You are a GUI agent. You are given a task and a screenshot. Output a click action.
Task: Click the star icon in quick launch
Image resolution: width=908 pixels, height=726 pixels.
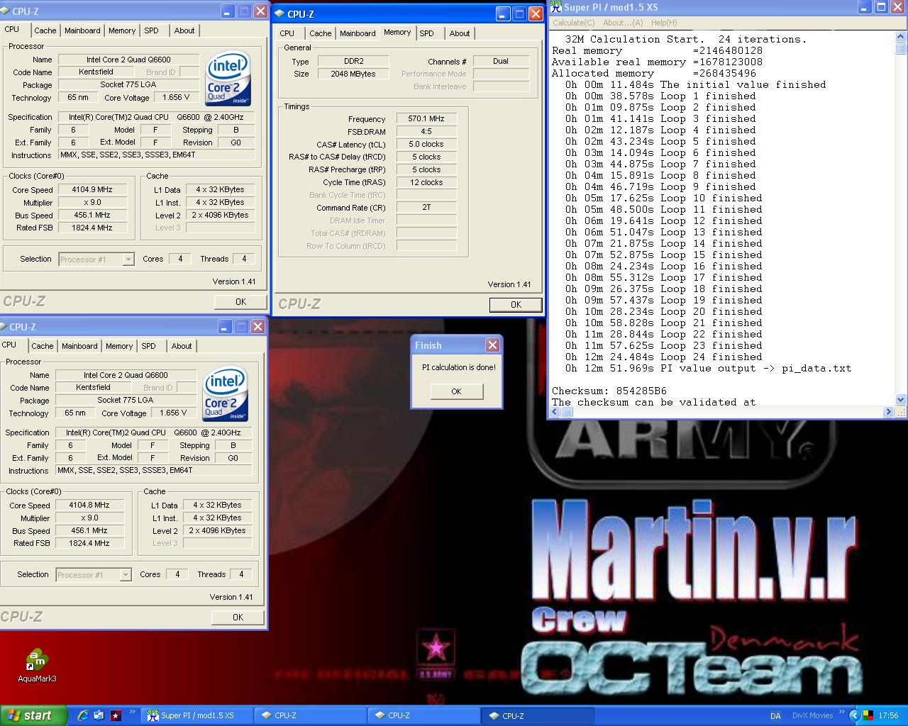[115, 715]
